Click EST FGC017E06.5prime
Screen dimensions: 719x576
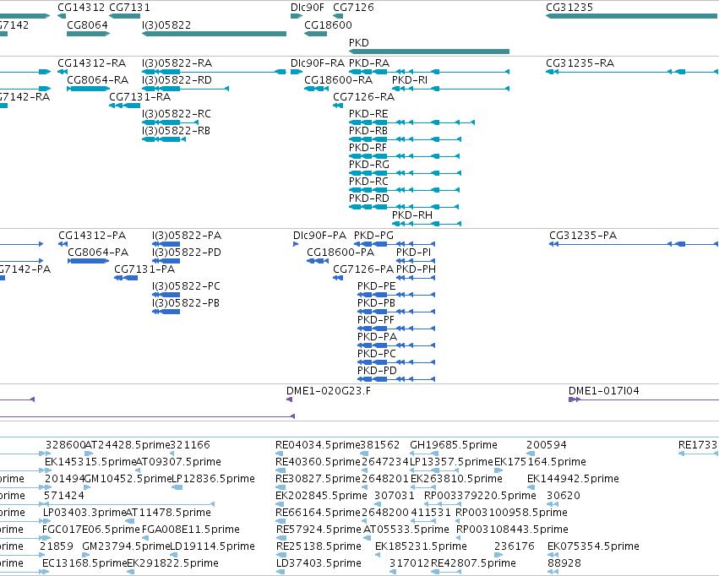click(x=90, y=530)
